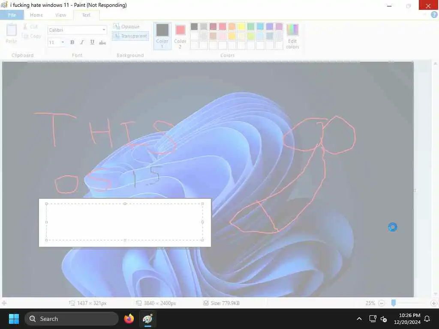Toggle Strikethrough text formatting
The image size is (439, 329).
(102, 42)
